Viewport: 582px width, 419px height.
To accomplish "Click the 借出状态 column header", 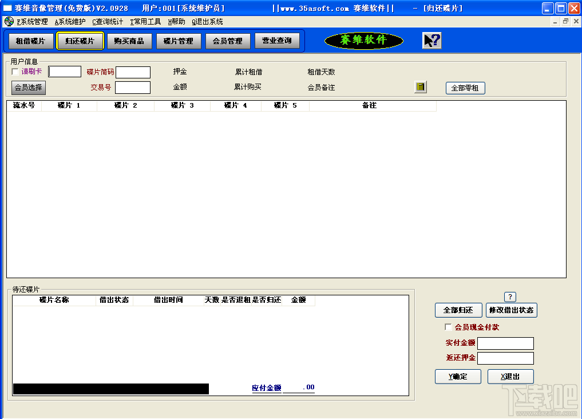I will [x=114, y=300].
